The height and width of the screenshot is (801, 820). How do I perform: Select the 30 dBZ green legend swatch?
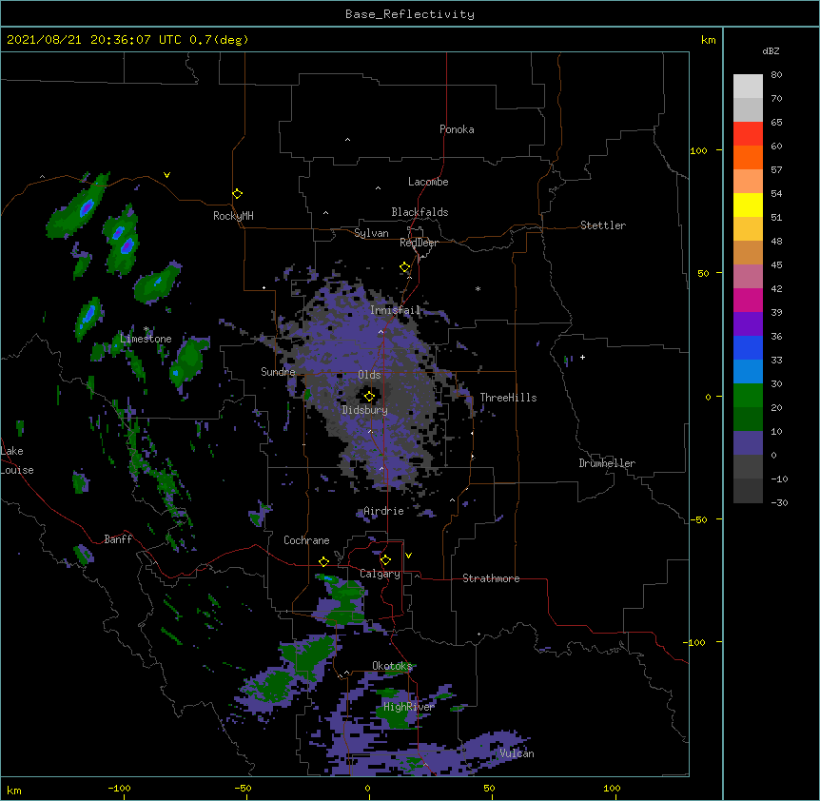pos(748,396)
